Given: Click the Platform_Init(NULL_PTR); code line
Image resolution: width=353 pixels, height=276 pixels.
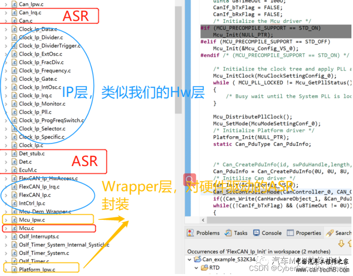Looking at the screenshot, I should (251, 137).
